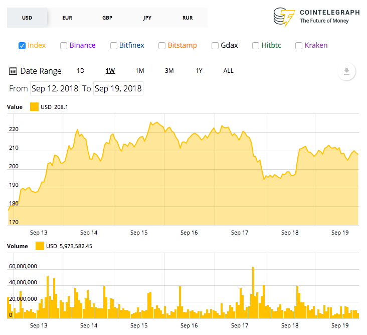Click the 220 price axis label
Viewport: 367px width, 335px height.
(14, 129)
